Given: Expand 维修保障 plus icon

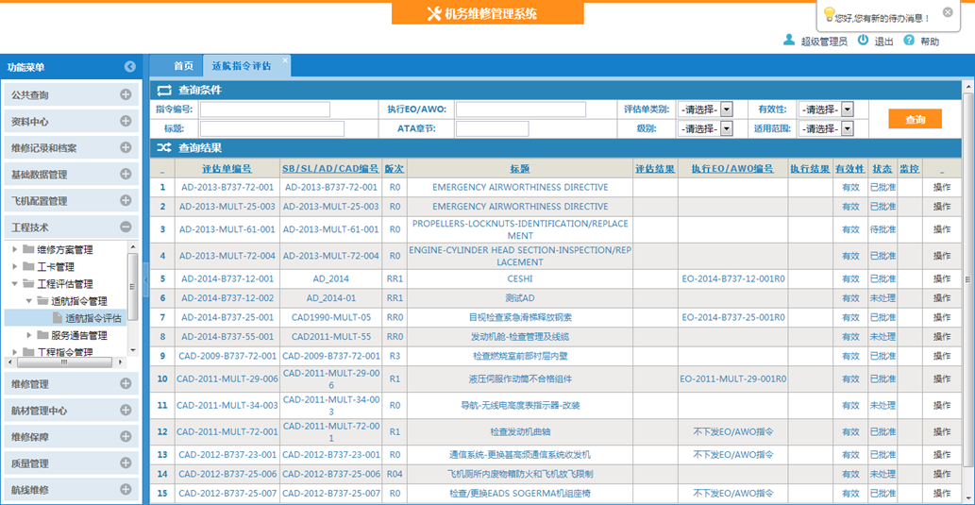Looking at the screenshot, I should click(126, 437).
